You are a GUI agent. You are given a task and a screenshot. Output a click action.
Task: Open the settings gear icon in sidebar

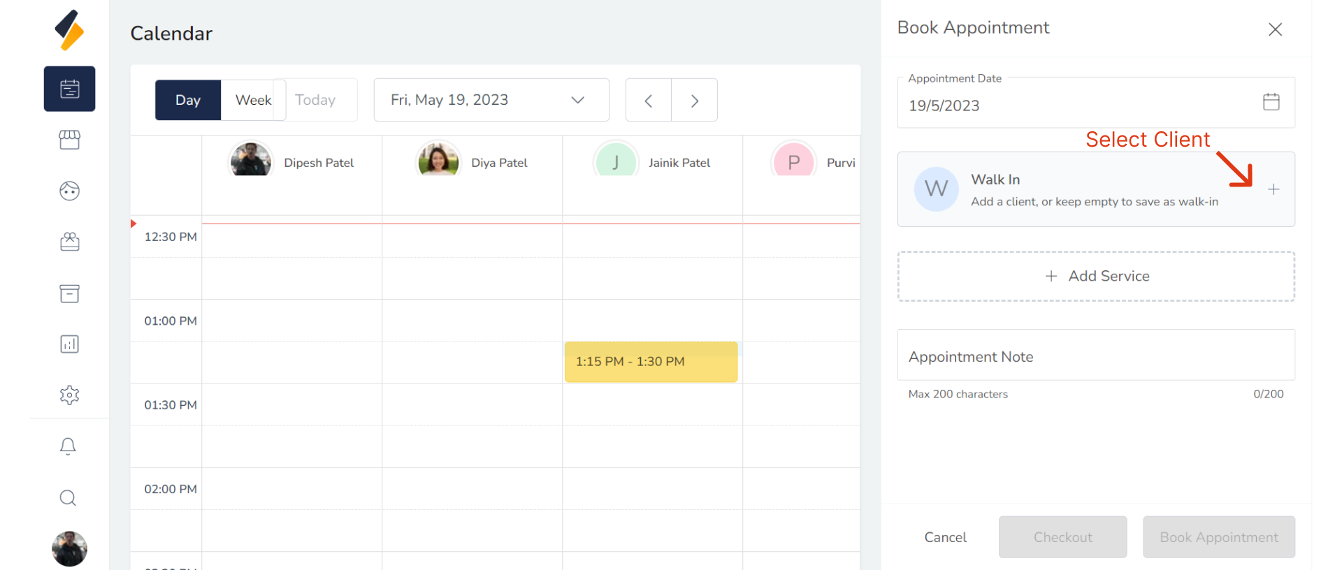point(69,395)
